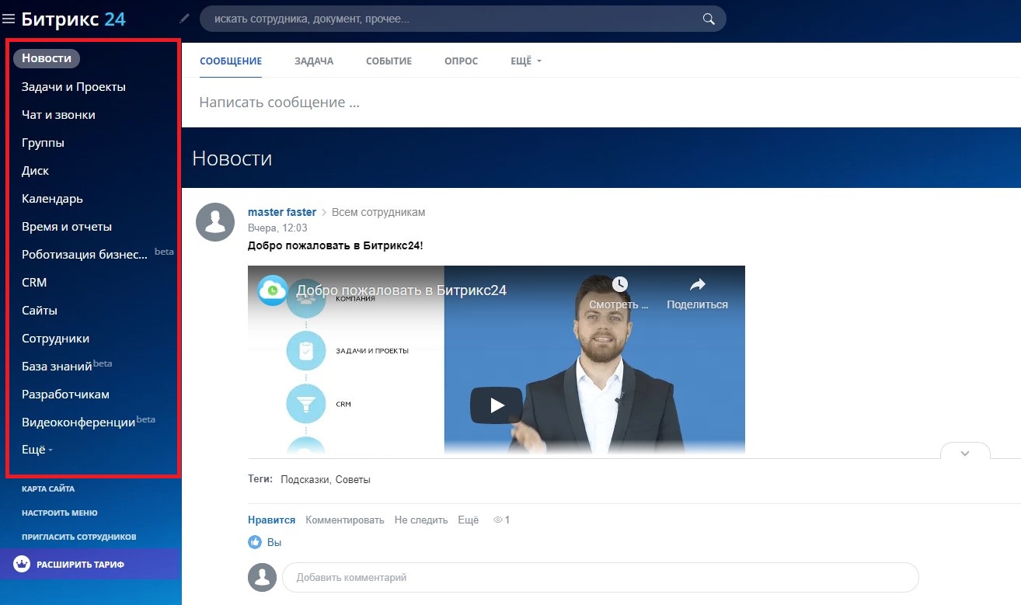The height and width of the screenshot is (605, 1021).
Task: Click the 'Добавить комментарий' input field
Action: pos(599,578)
